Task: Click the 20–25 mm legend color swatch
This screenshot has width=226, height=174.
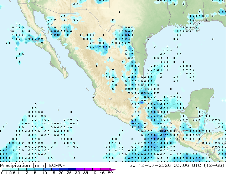Action: point(64,169)
